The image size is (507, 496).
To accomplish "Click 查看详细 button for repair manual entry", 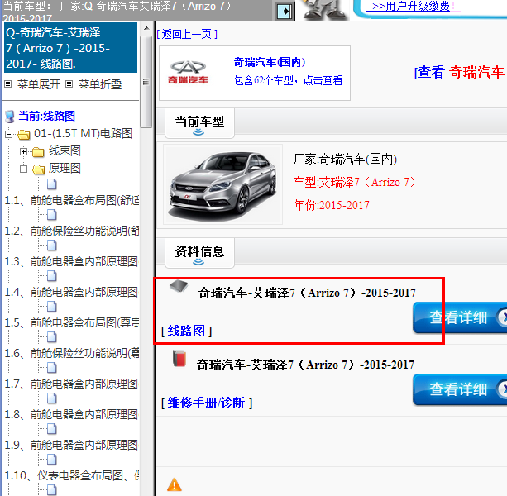I will click(x=460, y=389).
